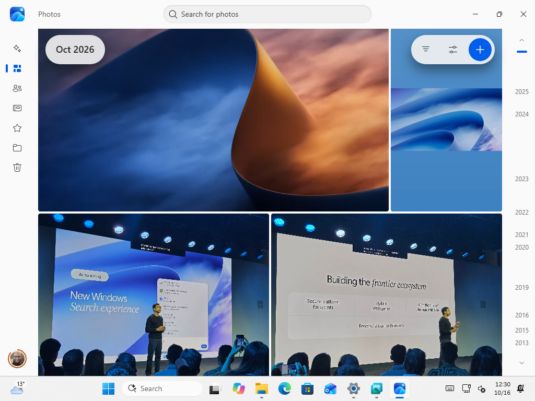Click the timeline down chevron
Screen dimensions: 535x401
[522, 363]
